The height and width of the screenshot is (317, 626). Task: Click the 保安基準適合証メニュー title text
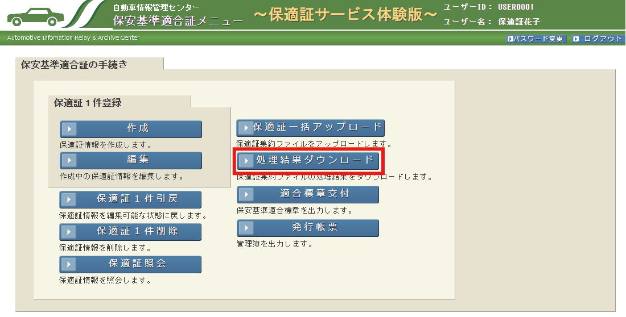pos(178,22)
